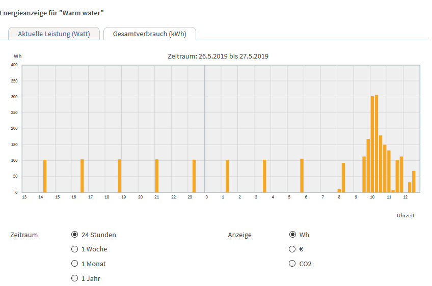This screenshot has height=286, width=432.
Task: Pick the 1 Jahr time range
Action: pos(75,278)
